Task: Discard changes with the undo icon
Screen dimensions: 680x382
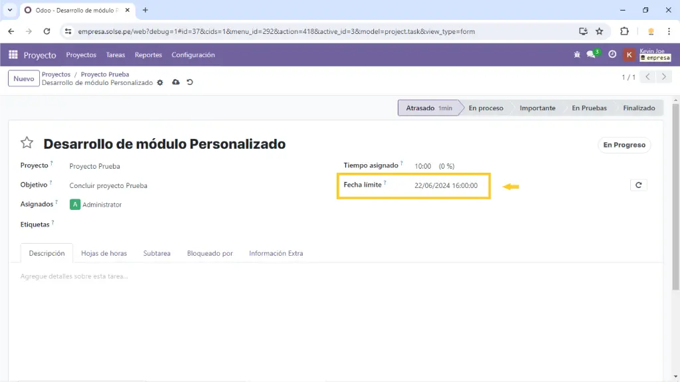Action: [x=190, y=82]
